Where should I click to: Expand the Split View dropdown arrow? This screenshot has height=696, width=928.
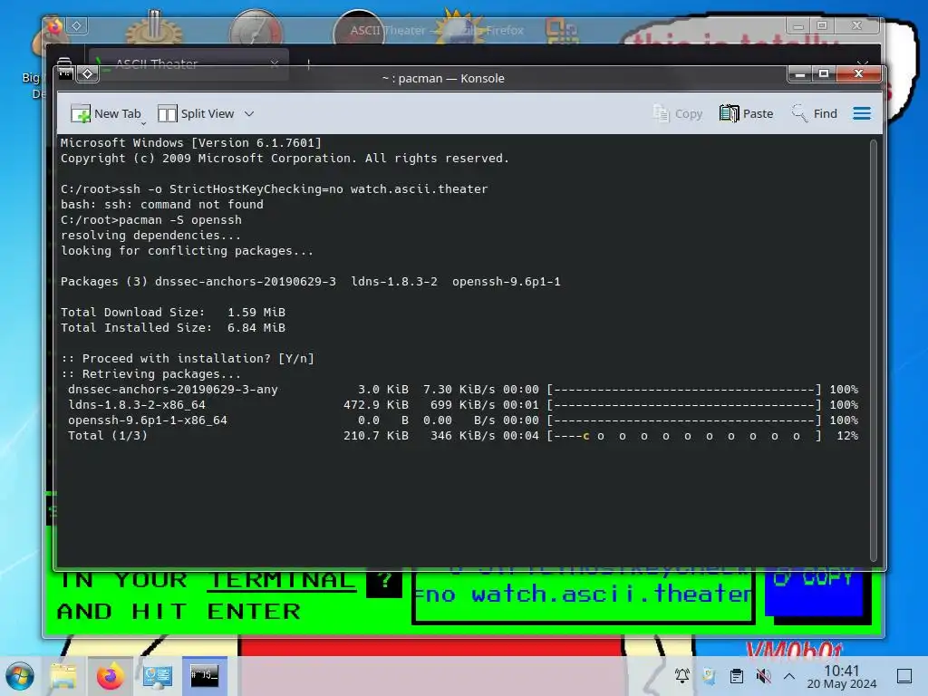249,113
